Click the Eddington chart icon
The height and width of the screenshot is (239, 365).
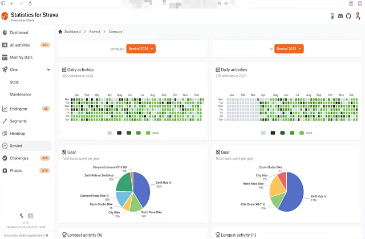click(5, 109)
